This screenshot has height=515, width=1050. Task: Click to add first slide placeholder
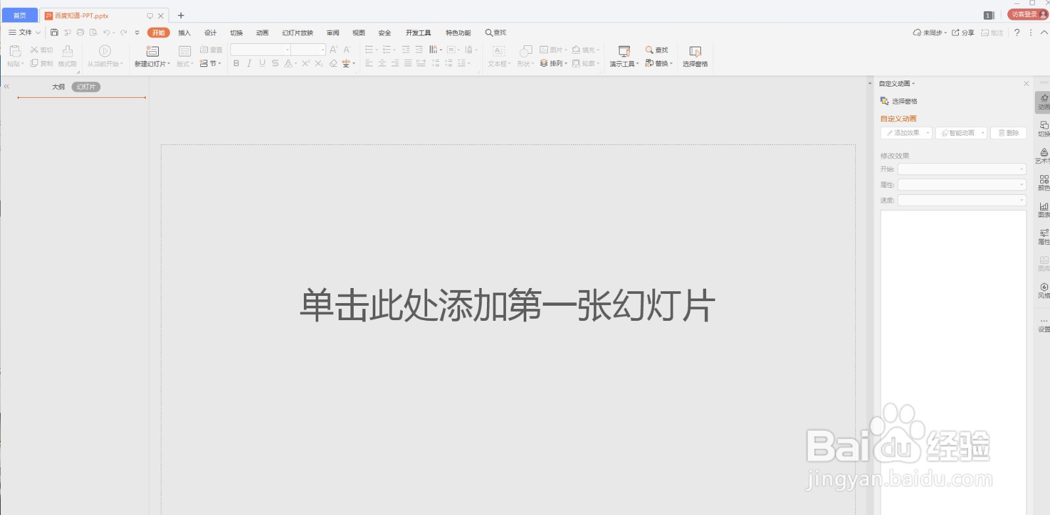(x=507, y=305)
